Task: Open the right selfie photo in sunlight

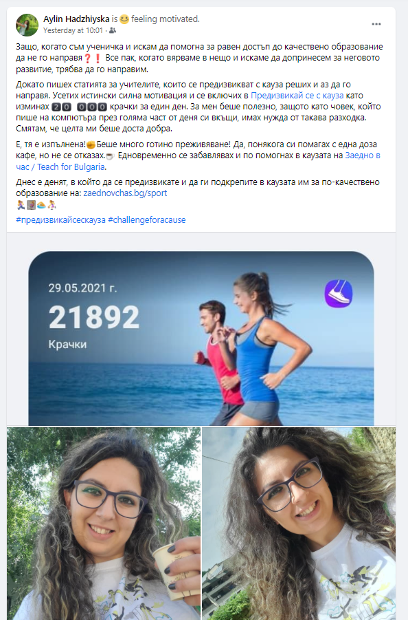Action: [299, 524]
